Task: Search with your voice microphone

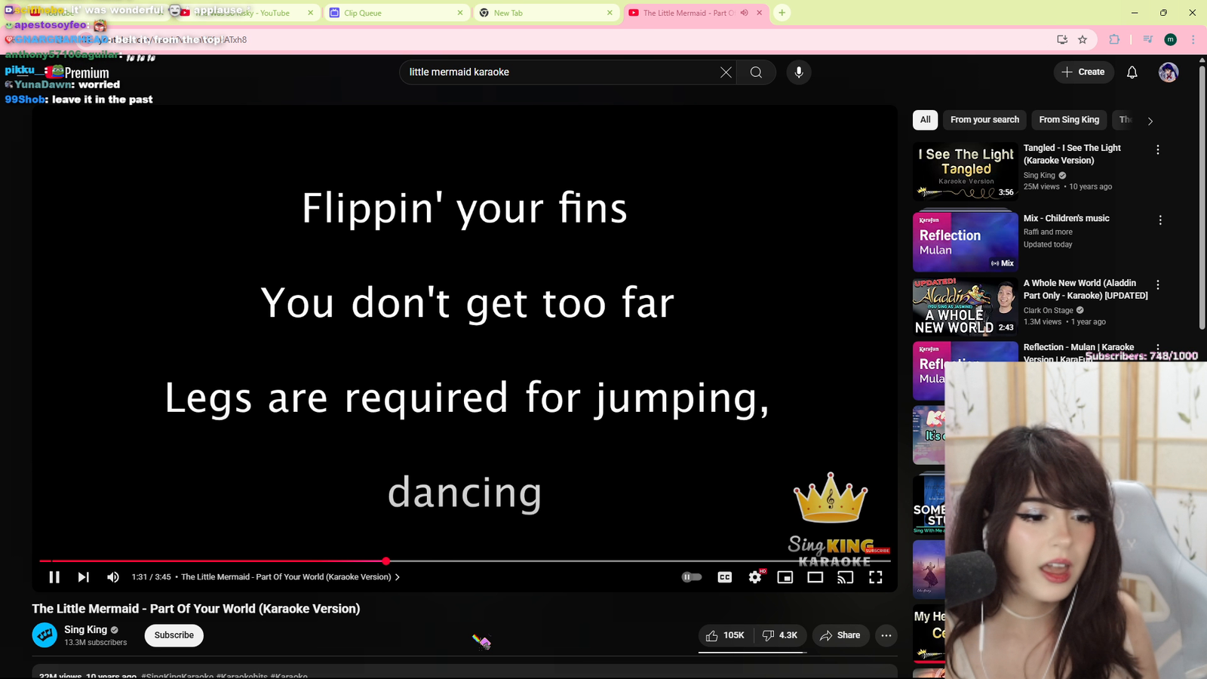Action: coord(799,72)
